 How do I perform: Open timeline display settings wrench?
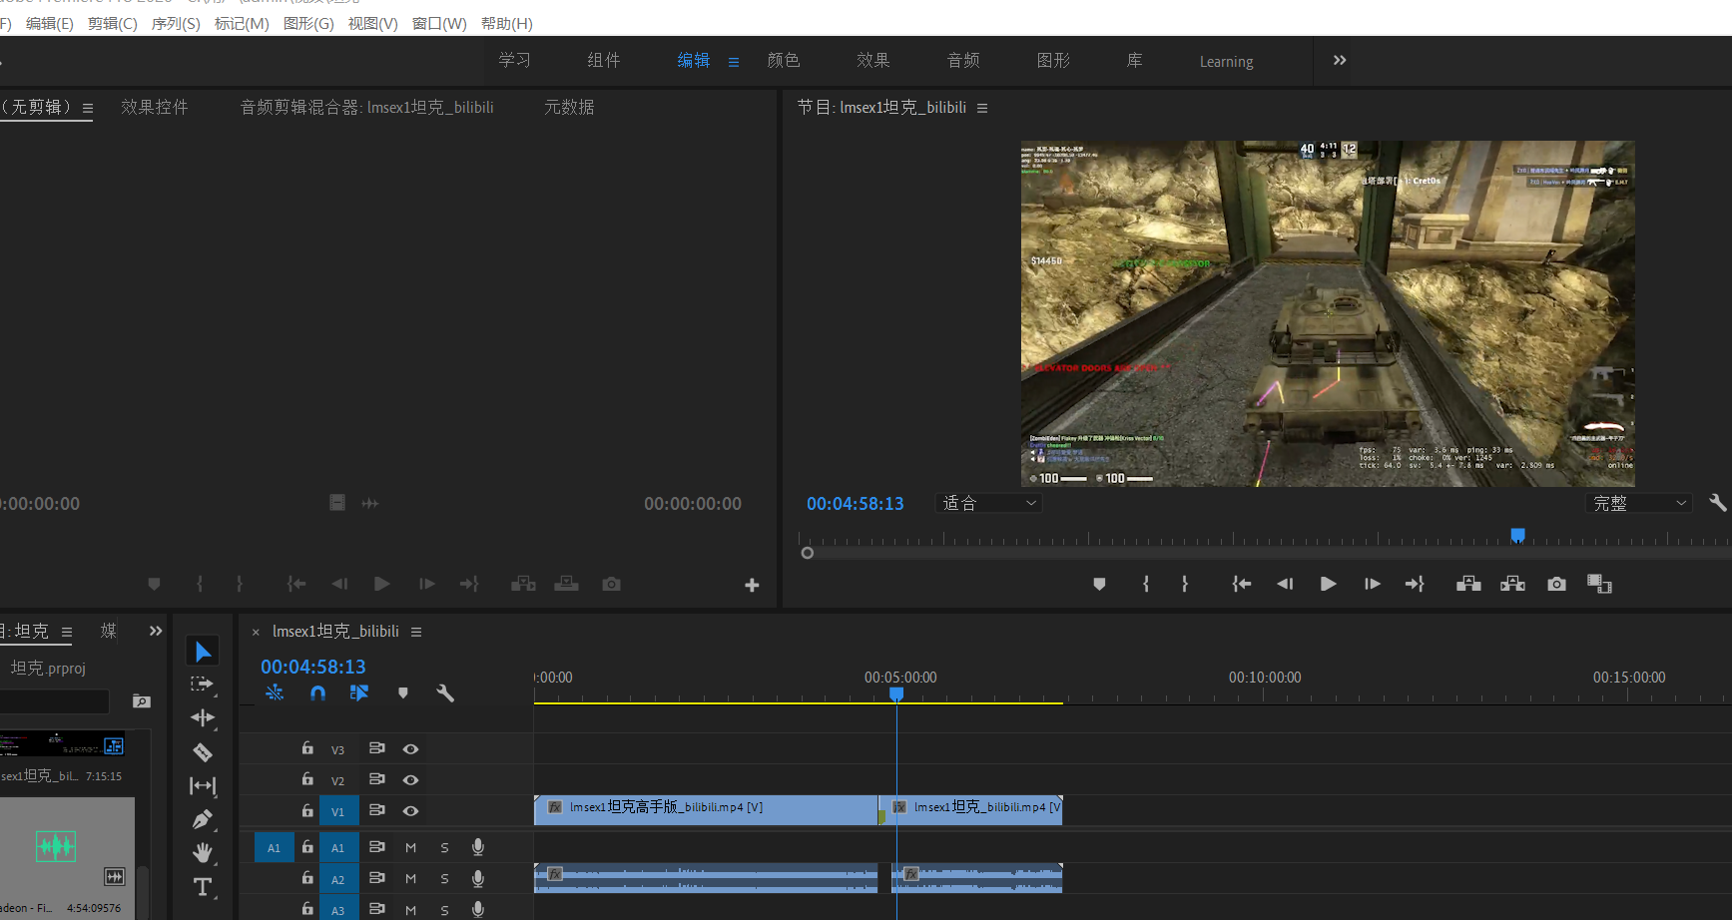445,692
